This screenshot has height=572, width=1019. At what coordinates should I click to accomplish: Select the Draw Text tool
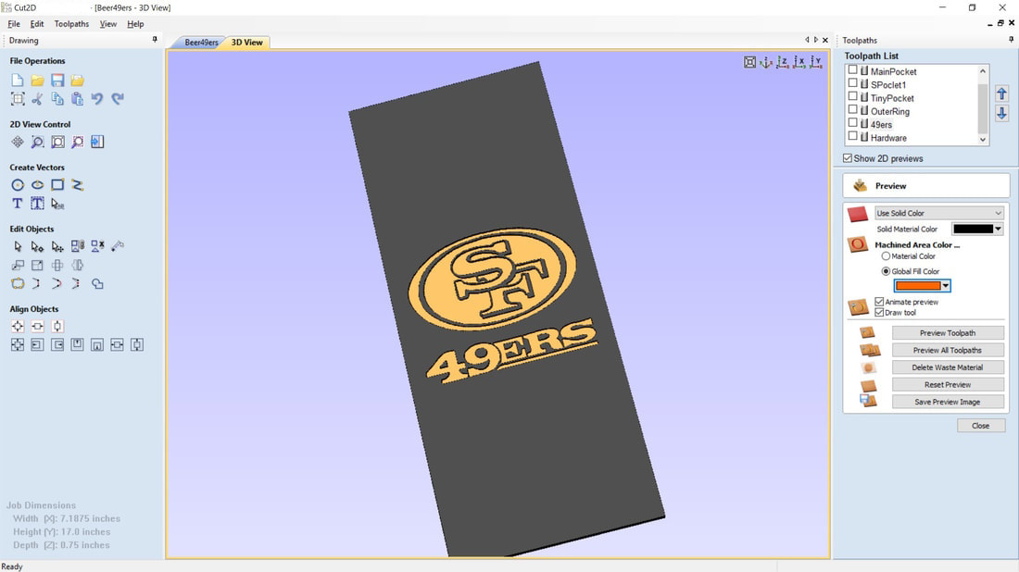tap(18, 204)
